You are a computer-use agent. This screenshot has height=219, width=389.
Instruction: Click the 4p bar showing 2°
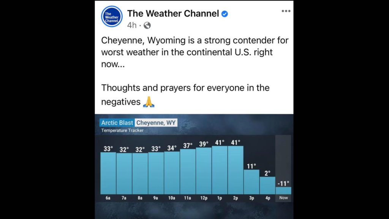tap(267, 186)
